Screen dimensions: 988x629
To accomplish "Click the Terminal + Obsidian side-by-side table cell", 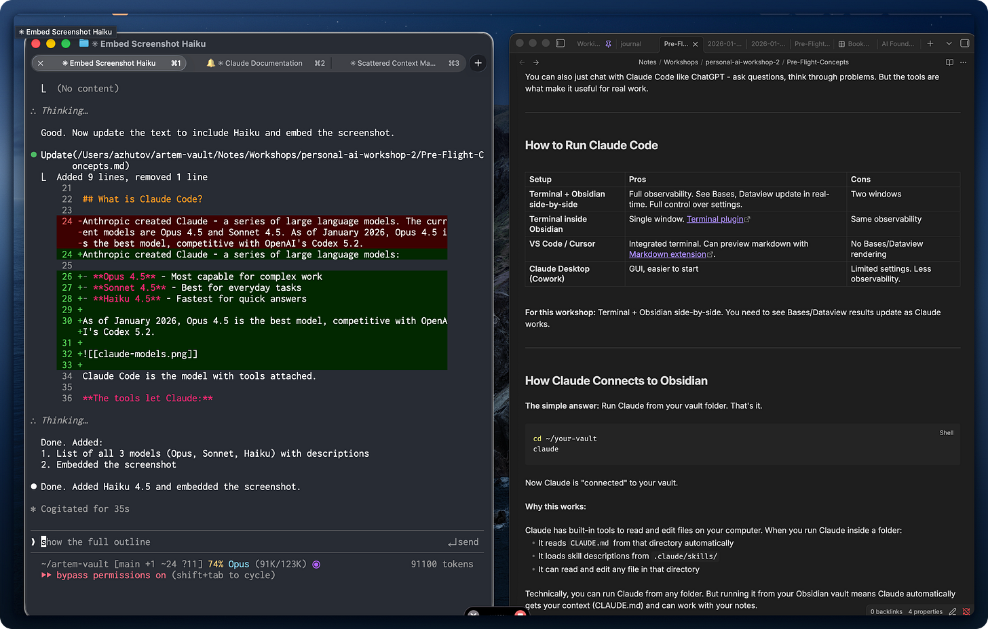I will coord(575,199).
